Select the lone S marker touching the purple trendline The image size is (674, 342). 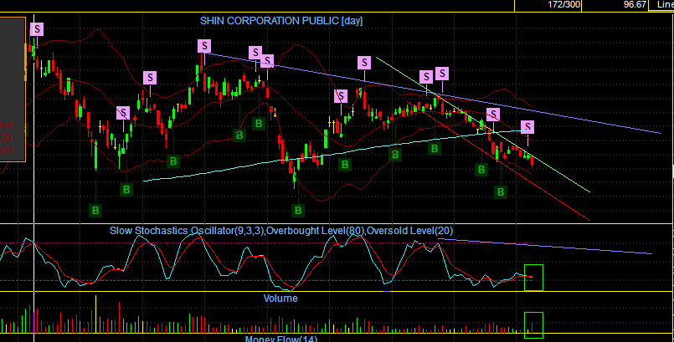click(x=364, y=63)
